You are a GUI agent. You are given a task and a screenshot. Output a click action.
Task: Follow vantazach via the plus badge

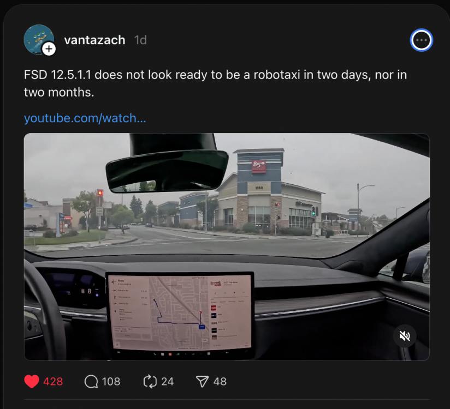pos(49,49)
